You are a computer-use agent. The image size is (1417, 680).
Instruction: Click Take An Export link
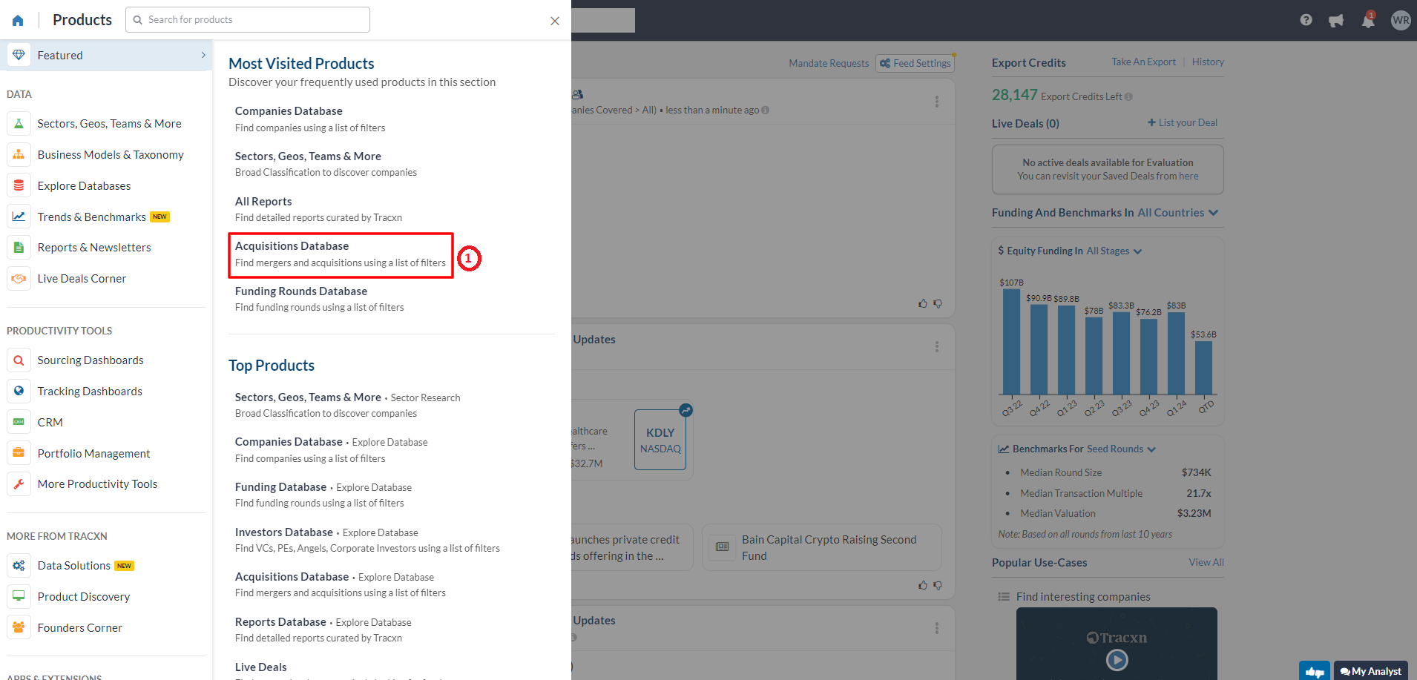[1143, 62]
